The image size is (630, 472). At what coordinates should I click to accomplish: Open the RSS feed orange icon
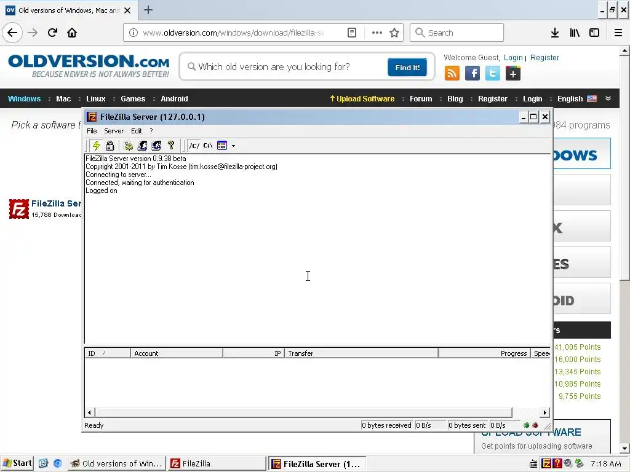pos(452,74)
